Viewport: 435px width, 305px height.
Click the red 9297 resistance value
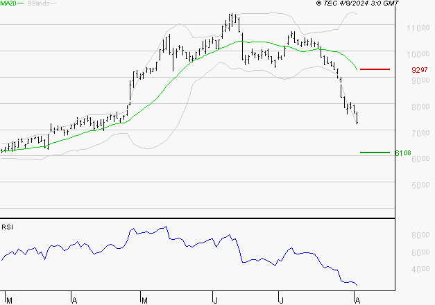tap(420, 70)
